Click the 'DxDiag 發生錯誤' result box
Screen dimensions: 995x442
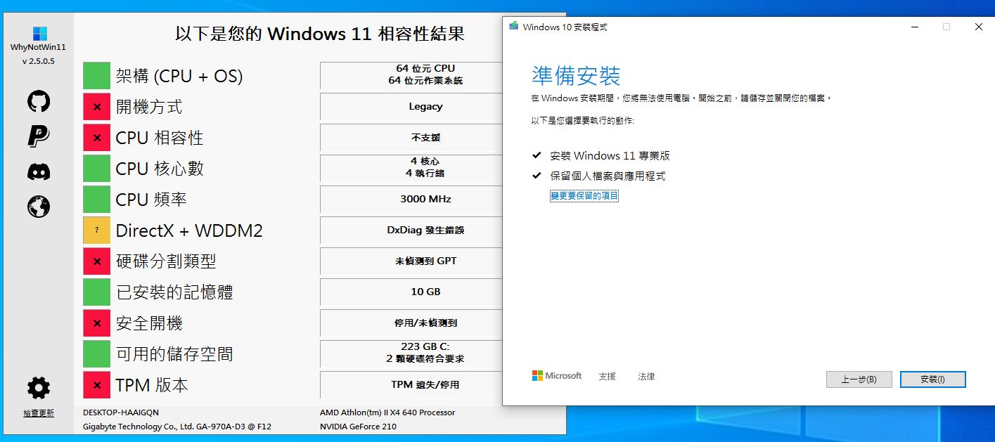click(411, 230)
